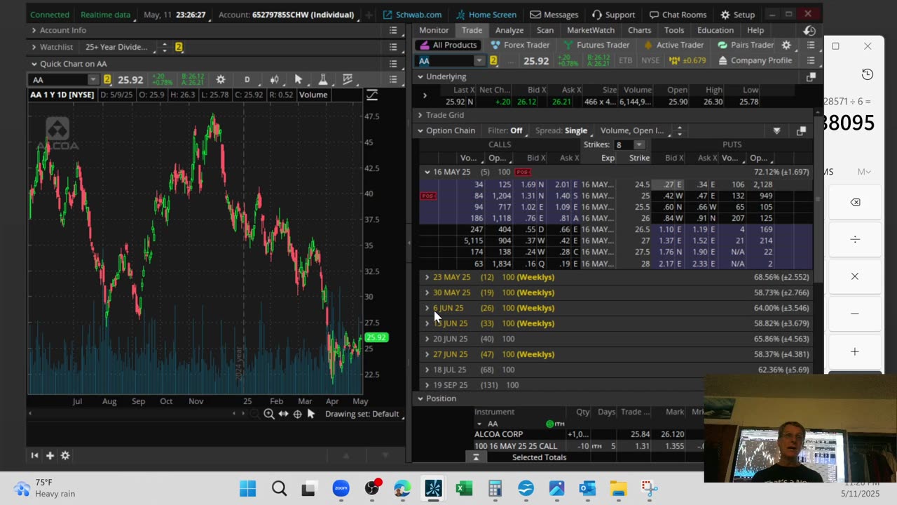Toggle the chart trend-line button beside Volume
Viewport: 897px width, 505px height.
pyautogui.click(x=372, y=95)
